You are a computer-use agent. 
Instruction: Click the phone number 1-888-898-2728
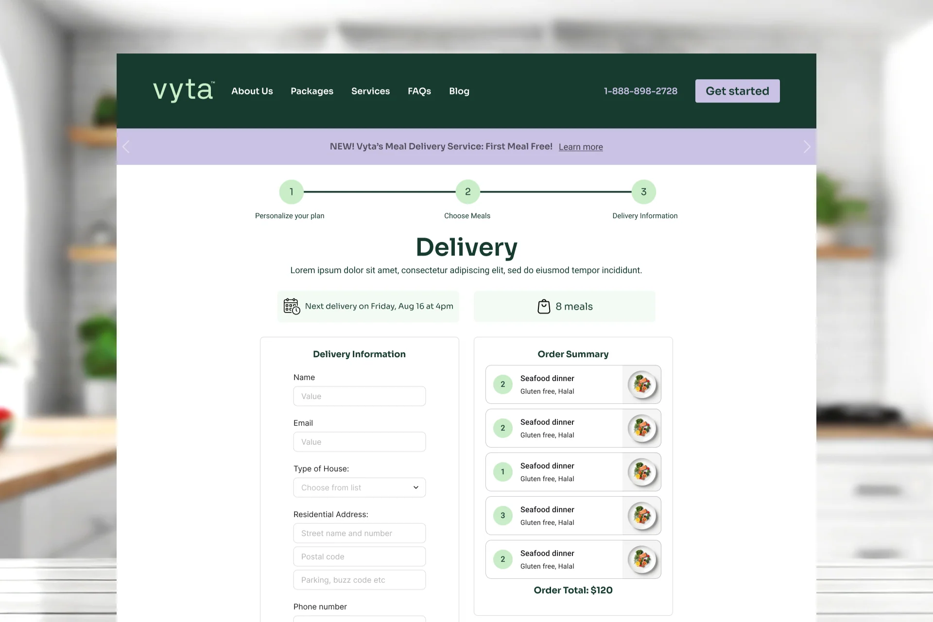pos(640,91)
